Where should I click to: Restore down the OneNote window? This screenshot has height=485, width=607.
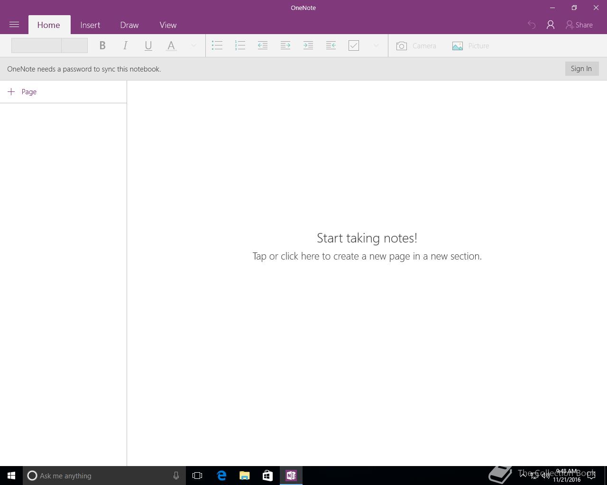[574, 8]
